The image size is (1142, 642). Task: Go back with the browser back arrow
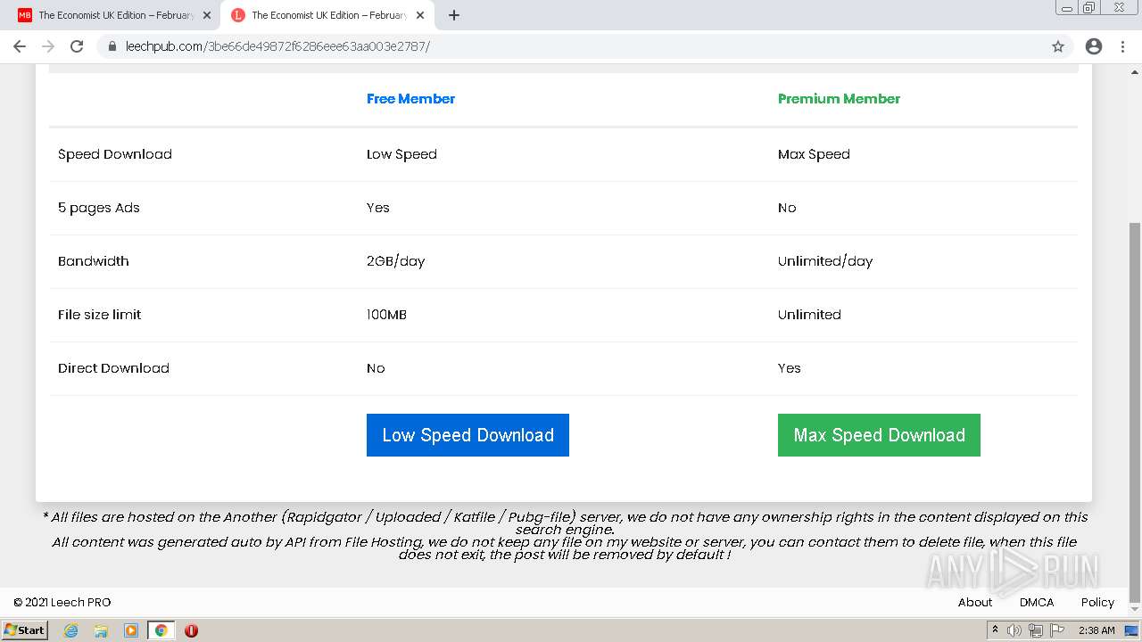coord(20,46)
